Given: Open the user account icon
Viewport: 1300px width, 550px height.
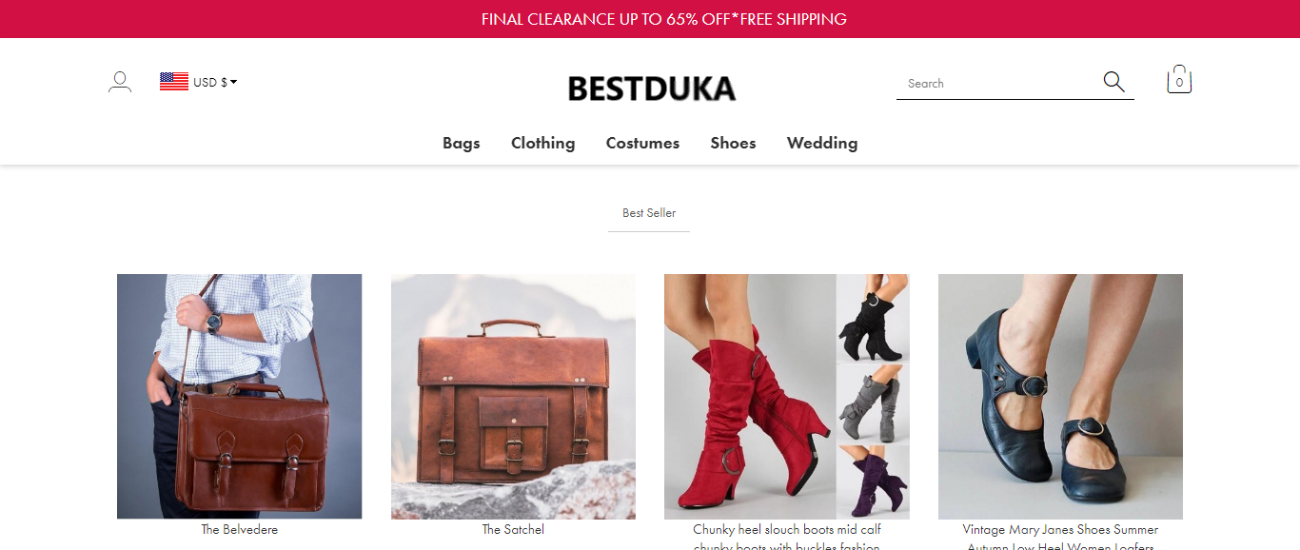Looking at the screenshot, I should [120, 82].
